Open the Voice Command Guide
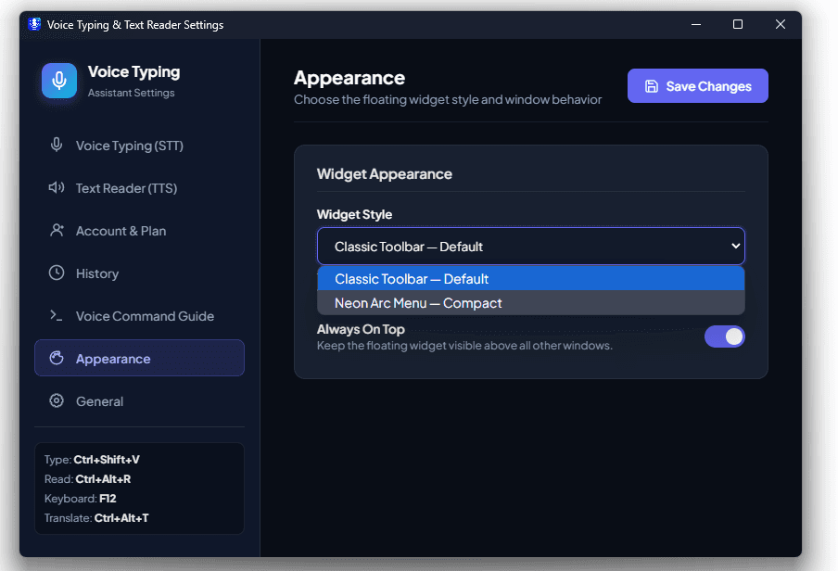 pos(139,316)
